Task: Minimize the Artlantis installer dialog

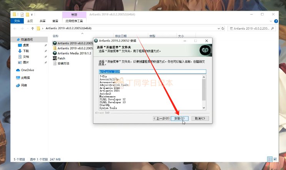Action: click(185, 41)
